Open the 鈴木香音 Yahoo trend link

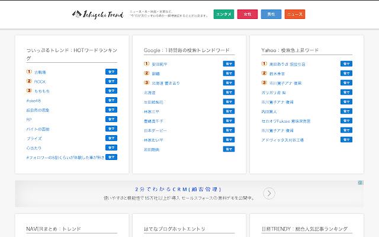click(277, 73)
